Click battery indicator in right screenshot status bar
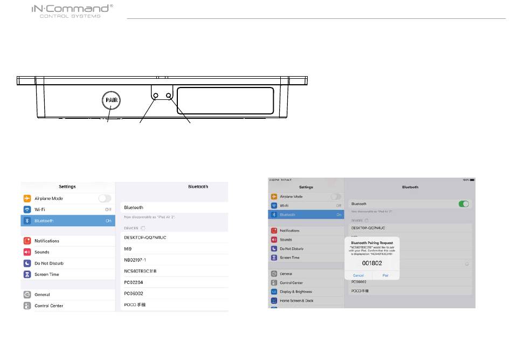Viewport: 512px width, 352px height. (472, 180)
